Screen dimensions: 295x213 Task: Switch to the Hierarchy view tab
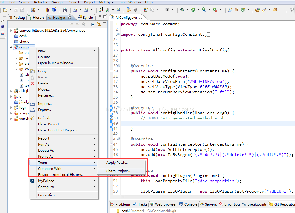coord(36,18)
